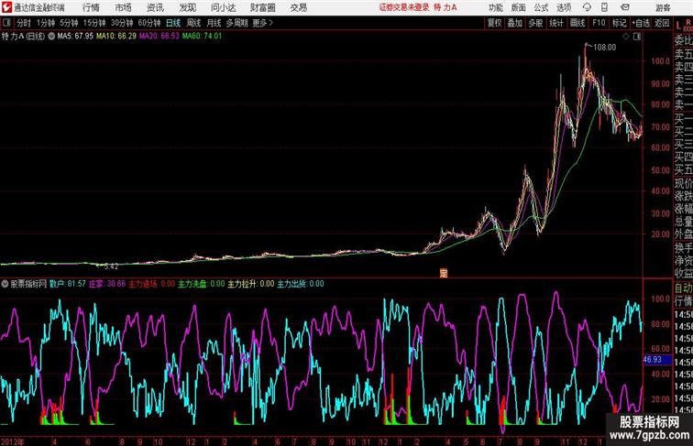Click the 2012年 label on time axis
693x446 pixels.
[13, 441]
